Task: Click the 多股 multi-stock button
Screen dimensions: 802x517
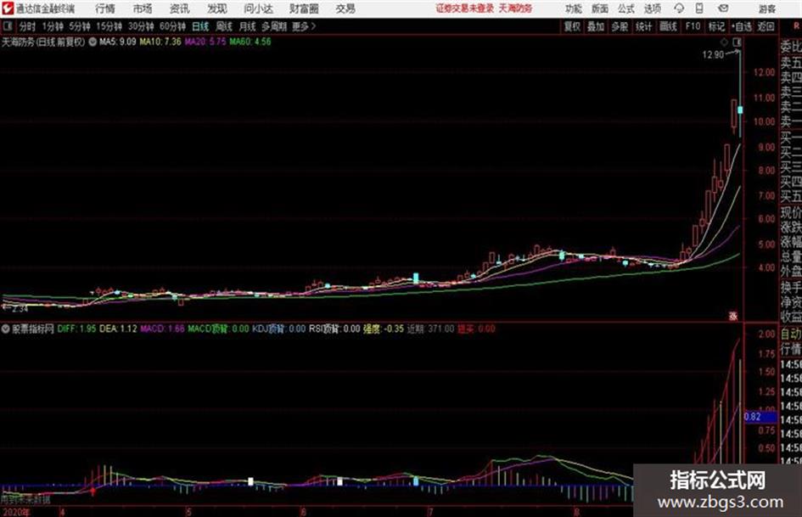Action: click(x=620, y=26)
